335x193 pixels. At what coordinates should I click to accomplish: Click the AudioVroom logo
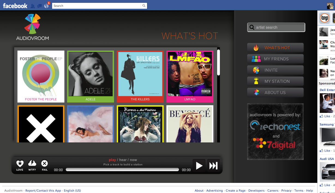(32, 27)
